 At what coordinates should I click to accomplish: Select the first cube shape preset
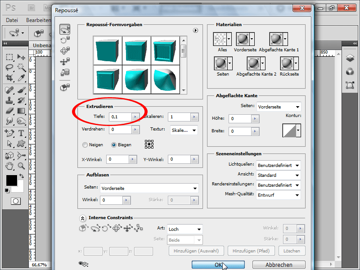(108, 50)
